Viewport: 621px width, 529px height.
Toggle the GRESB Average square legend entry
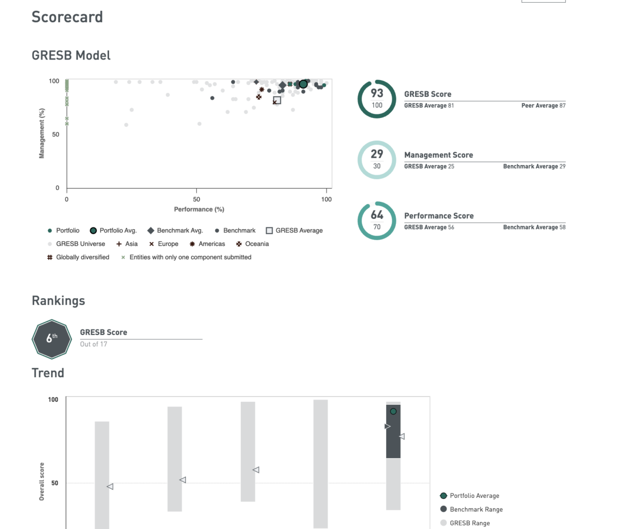coord(294,230)
